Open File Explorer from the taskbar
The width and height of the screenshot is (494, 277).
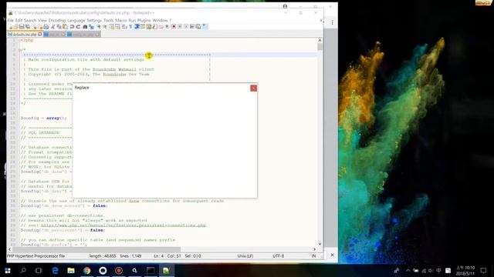click(71, 270)
